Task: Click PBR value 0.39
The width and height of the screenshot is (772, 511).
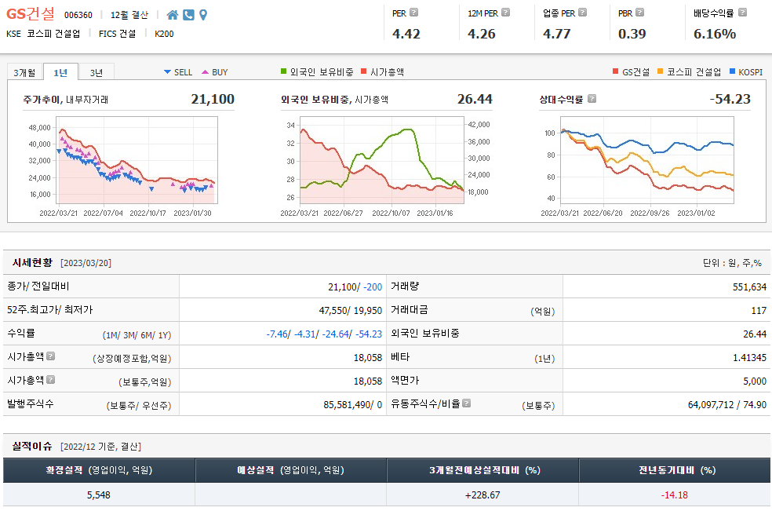Action: point(632,34)
